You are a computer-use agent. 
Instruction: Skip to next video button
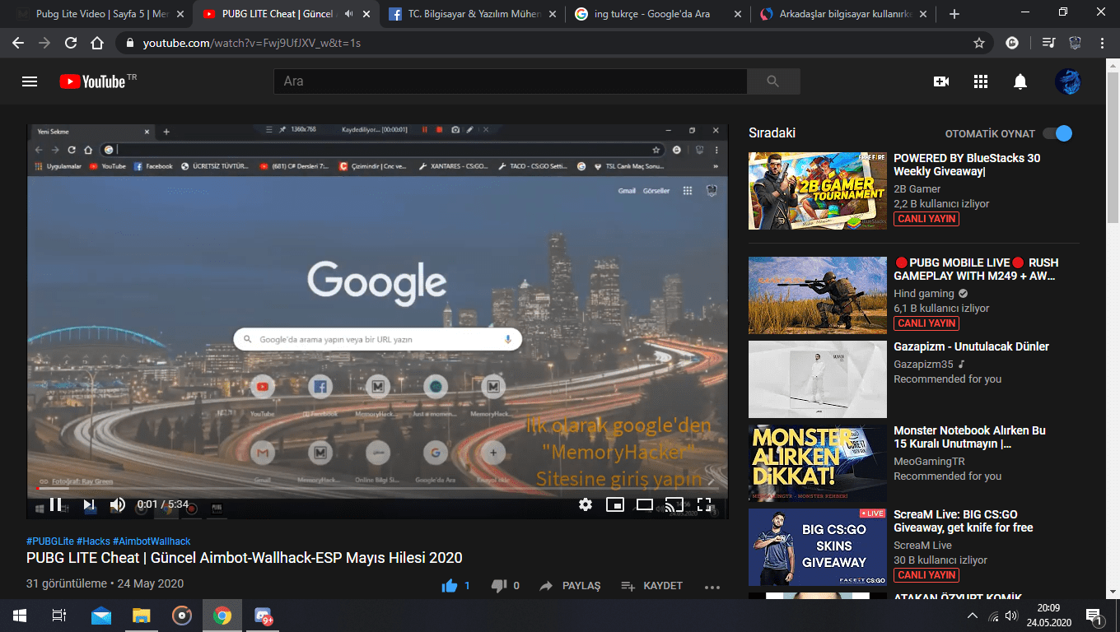88,504
